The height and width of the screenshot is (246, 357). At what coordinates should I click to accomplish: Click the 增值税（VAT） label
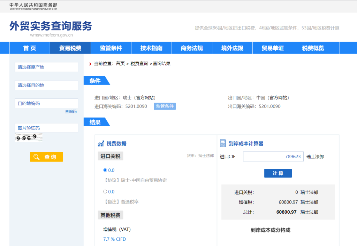117,229
